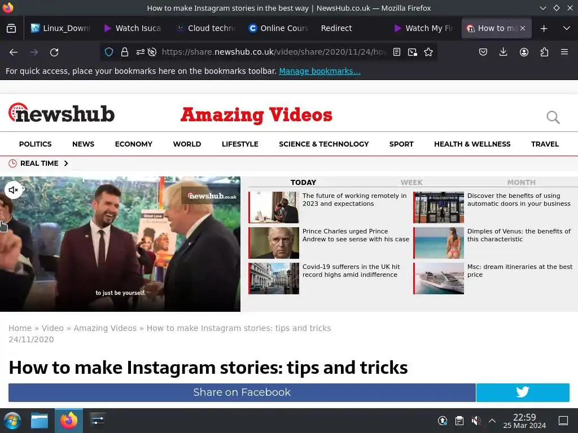Save page to Pocket
The height and width of the screenshot is (433, 578).
tap(483, 52)
